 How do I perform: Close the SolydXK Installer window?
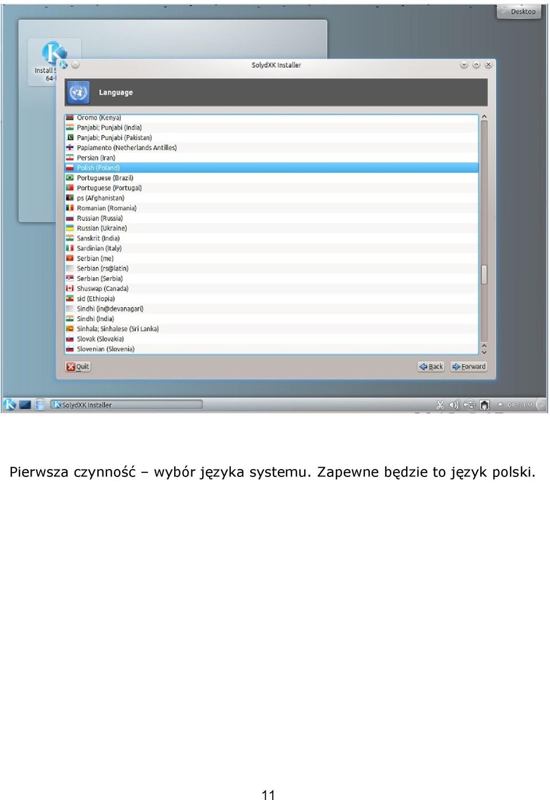[488, 65]
